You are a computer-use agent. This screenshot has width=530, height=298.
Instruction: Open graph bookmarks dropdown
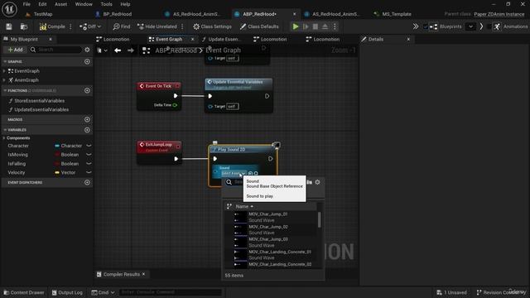102,50
